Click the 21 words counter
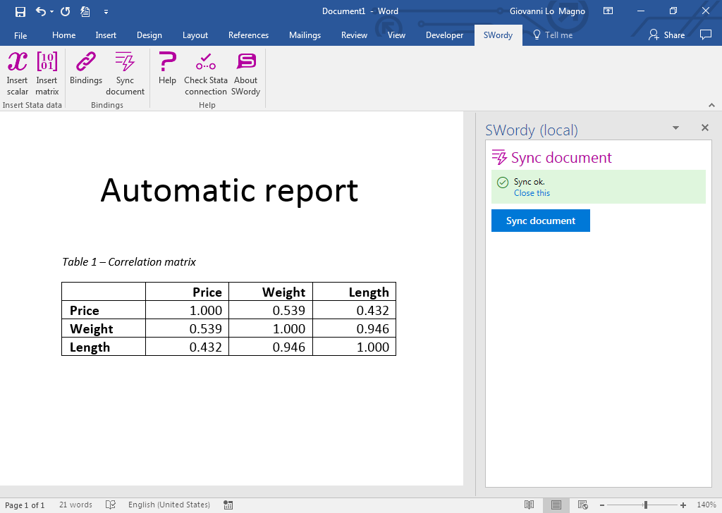Screen dimensions: 722x513 click(75, 505)
